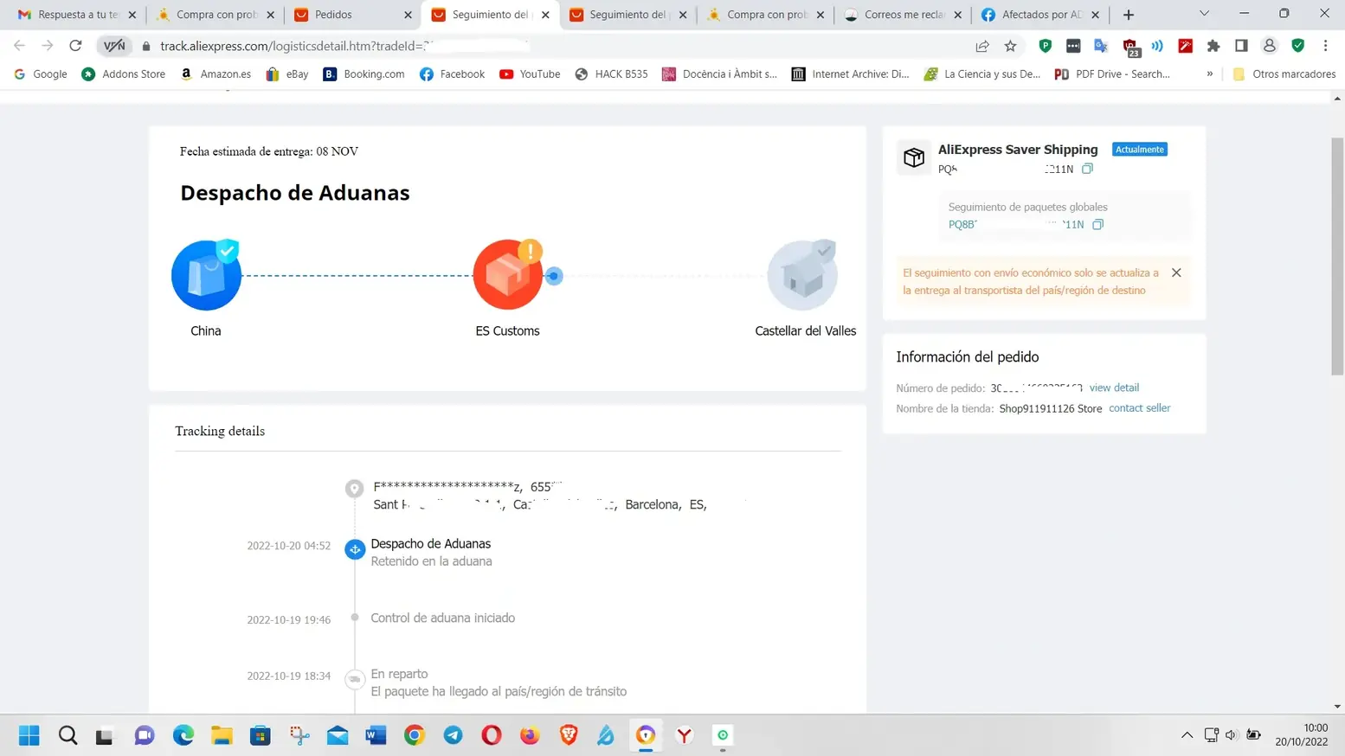
Task: Open the Addons Store bookmark
Action: pyautogui.click(x=123, y=74)
